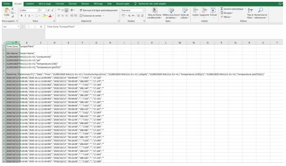286x166 pixels.
Task: Align text right
Action: [67, 16]
